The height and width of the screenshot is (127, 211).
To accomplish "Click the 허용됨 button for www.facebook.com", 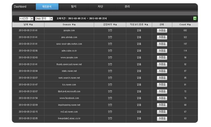I will [162, 98].
